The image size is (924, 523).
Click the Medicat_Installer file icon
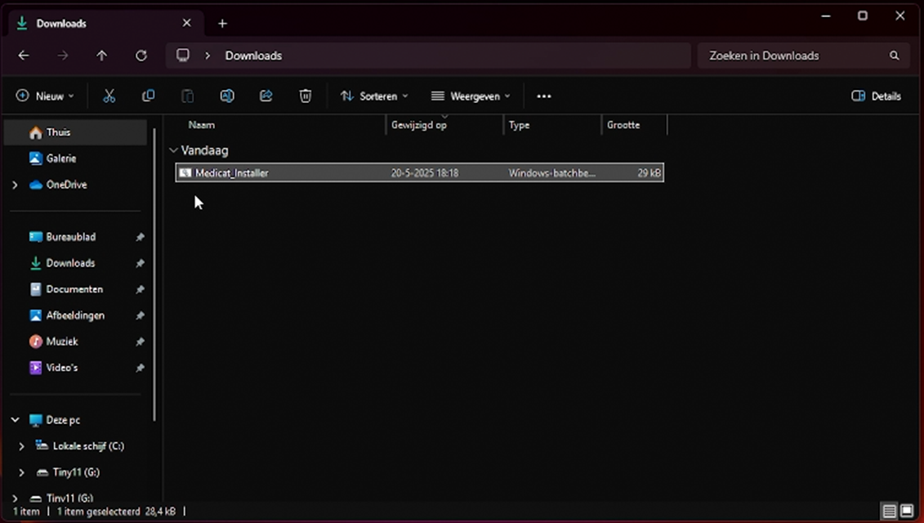point(185,172)
